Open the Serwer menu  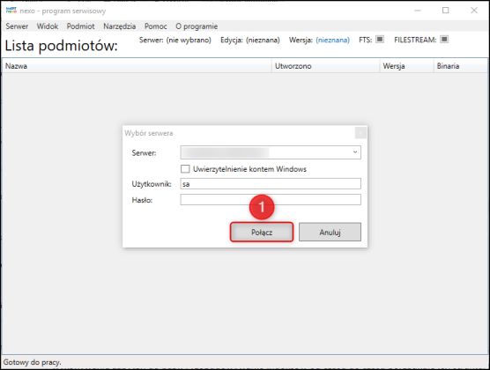[x=17, y=26]
